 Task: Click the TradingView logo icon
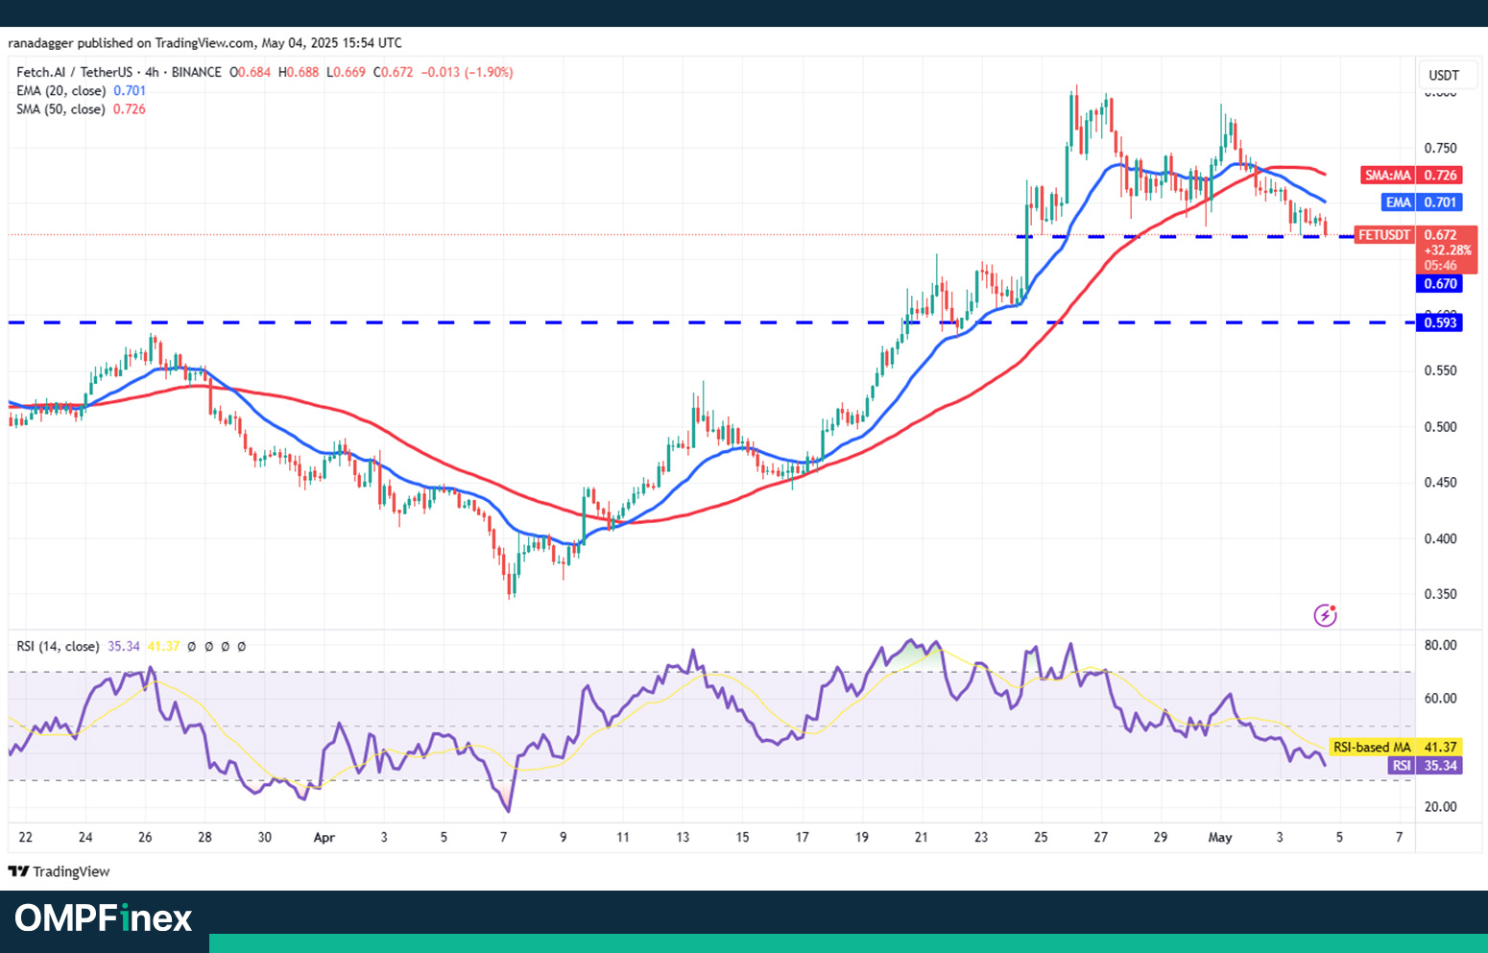tap(18, 871)
